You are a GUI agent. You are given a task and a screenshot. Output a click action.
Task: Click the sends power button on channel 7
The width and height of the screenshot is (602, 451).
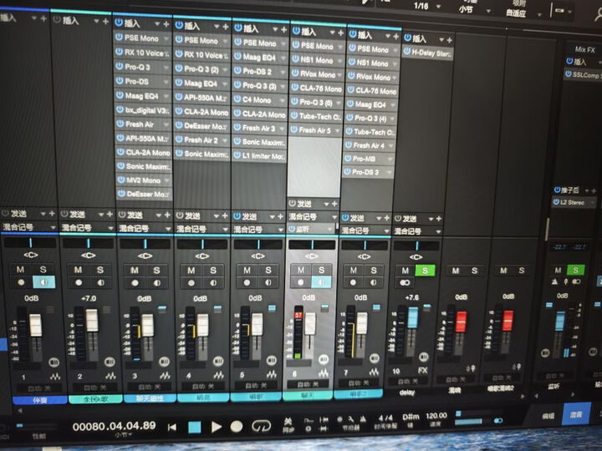point(345,217)
